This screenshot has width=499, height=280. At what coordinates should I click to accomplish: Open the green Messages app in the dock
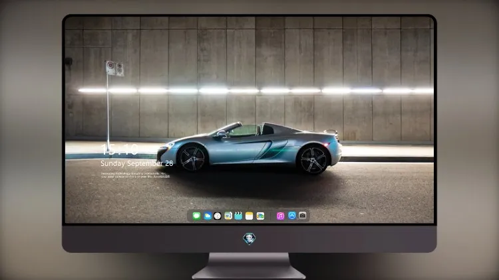[196, 216]
